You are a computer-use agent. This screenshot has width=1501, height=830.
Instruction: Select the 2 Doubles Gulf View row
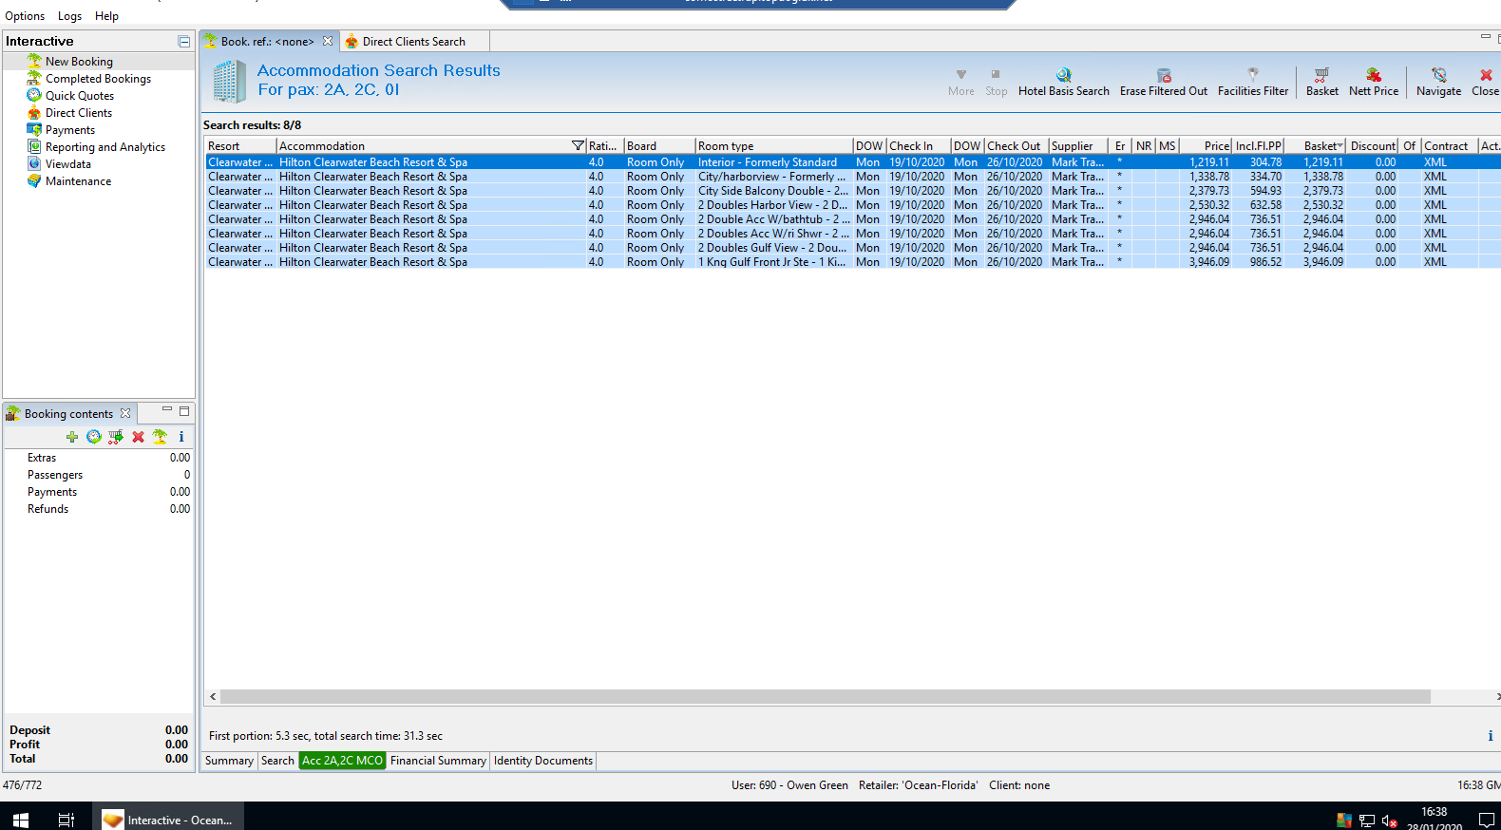click(852, 248)
